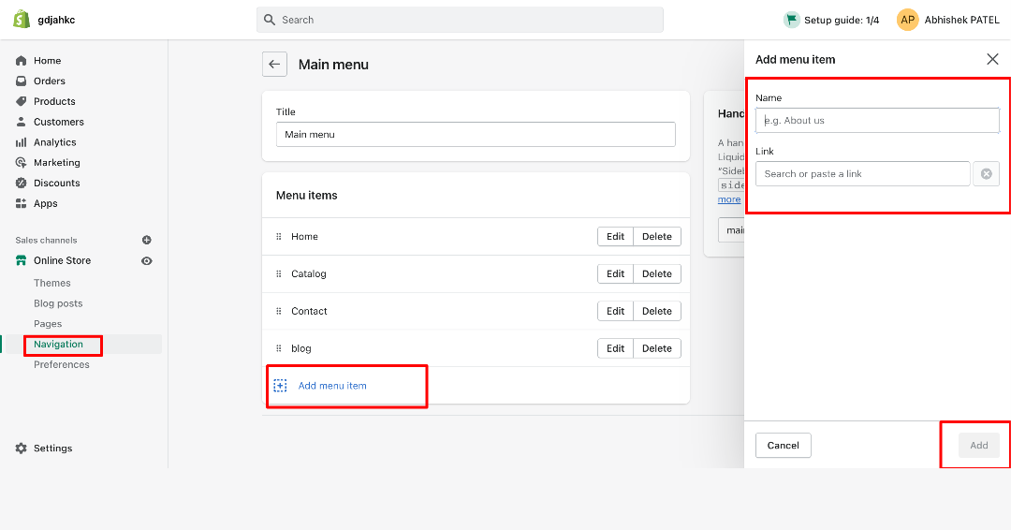Viewport: 1011px width, 530px height.
Task: Edit the Home menu item
Action: pyautogui.click(x=615, y=237)
